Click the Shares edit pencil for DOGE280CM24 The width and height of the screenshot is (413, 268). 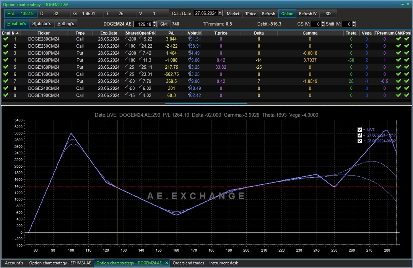point(127,38)
